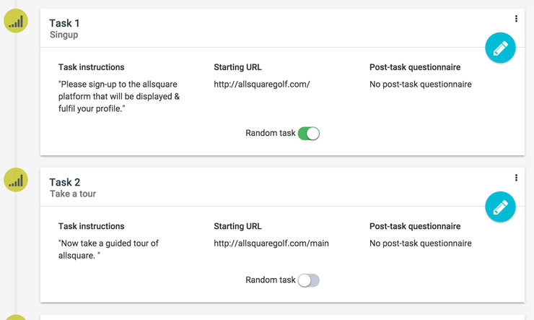Screen dimensions: 534x320
Task: Open the allsquaregolf.com/main starting URL
Action: coord(271,243)
